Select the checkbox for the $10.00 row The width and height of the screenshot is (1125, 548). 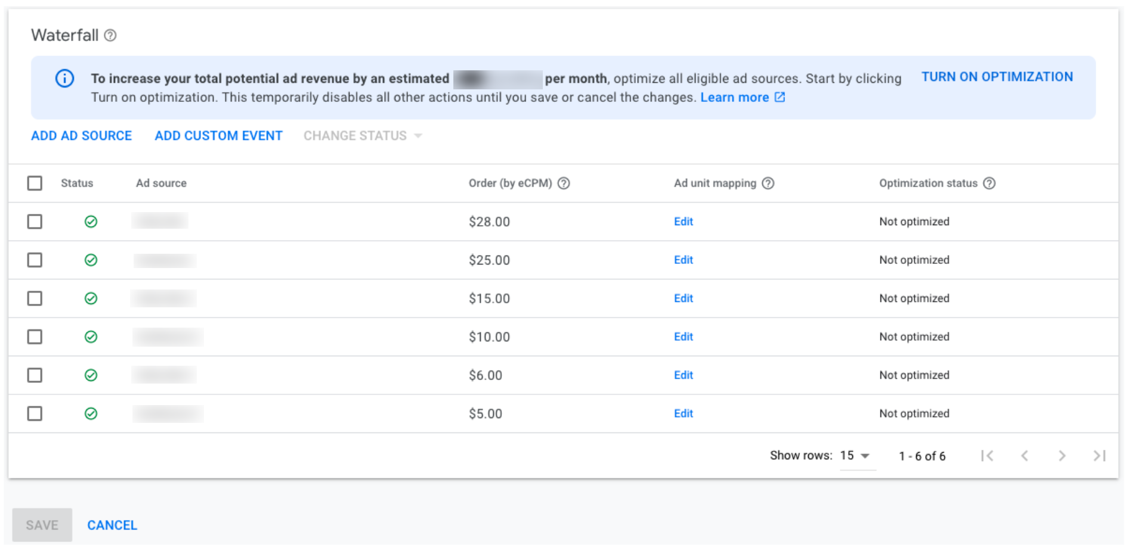[35, 337]
